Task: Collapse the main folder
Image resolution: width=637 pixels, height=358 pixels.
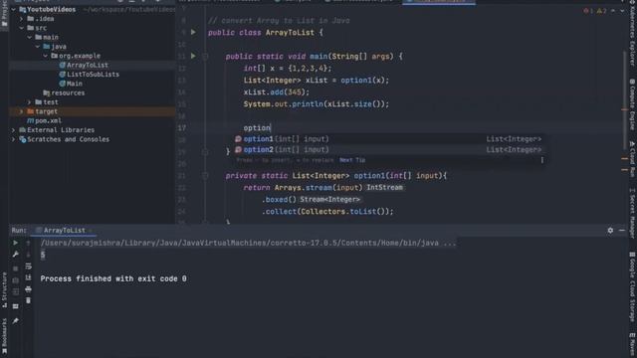Action: coord(30,38)
